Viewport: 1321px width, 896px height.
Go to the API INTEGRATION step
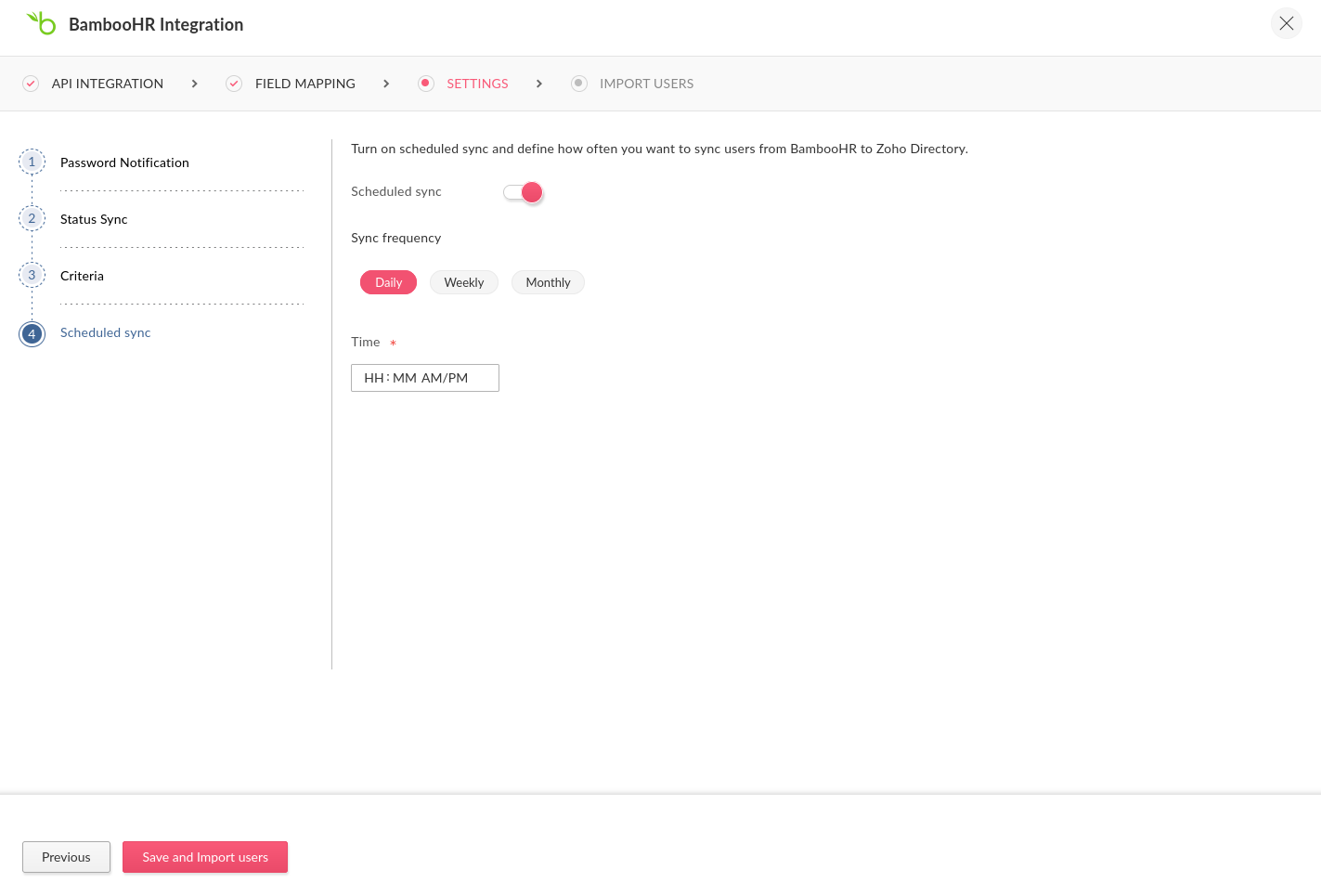pos(108,84)
